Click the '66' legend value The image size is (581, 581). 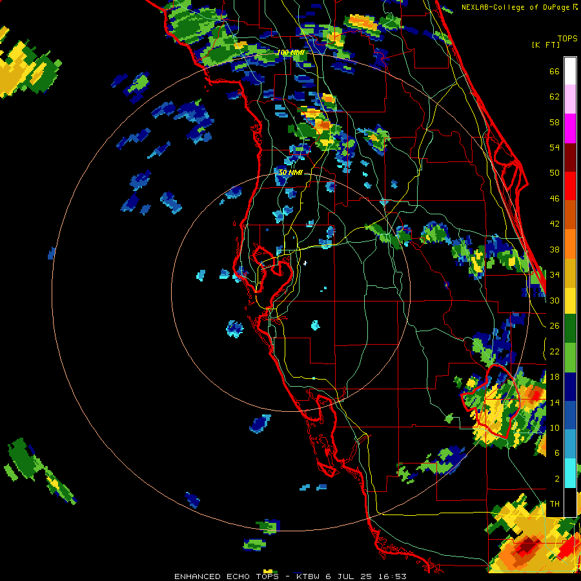click(555, 72)
